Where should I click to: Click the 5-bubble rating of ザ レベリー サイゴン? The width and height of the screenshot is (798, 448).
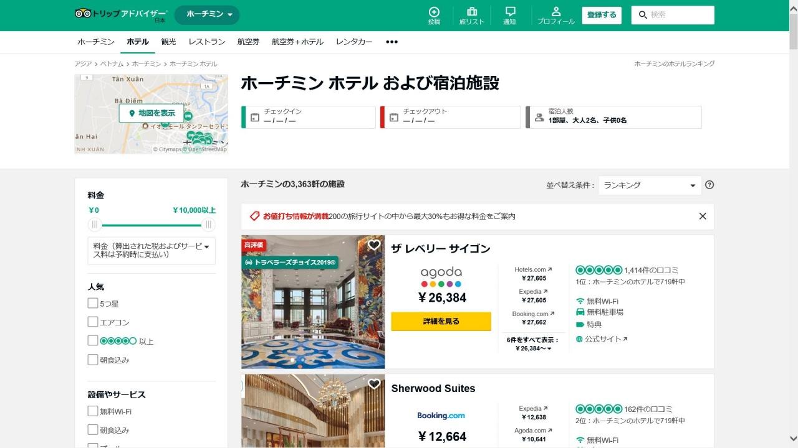click(598, 270)
